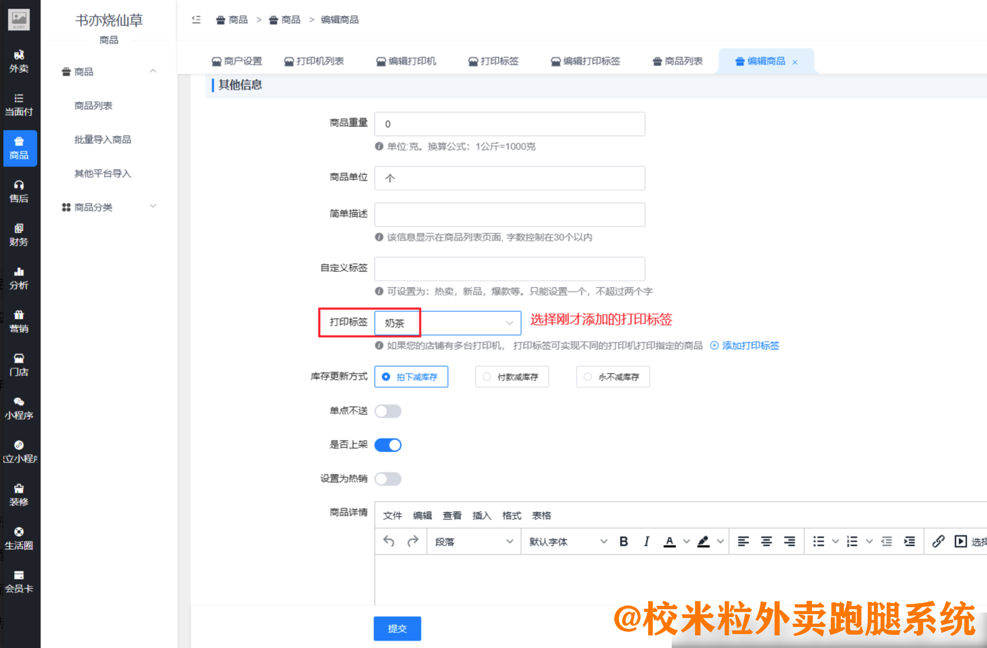Click the undo arrow in the editor toolbar

point(388,542)
